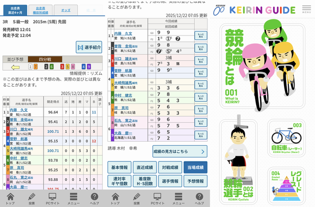Open 成績の見方はこちら link with chevron
This screenshot has width=315, height=207.
pos(180,152)
